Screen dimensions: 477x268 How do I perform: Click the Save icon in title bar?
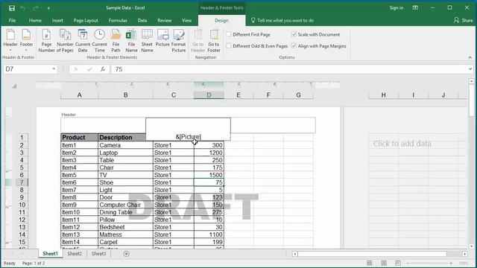coord(12,8)
